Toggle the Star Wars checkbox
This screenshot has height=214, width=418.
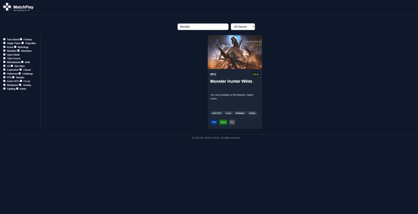12,66
